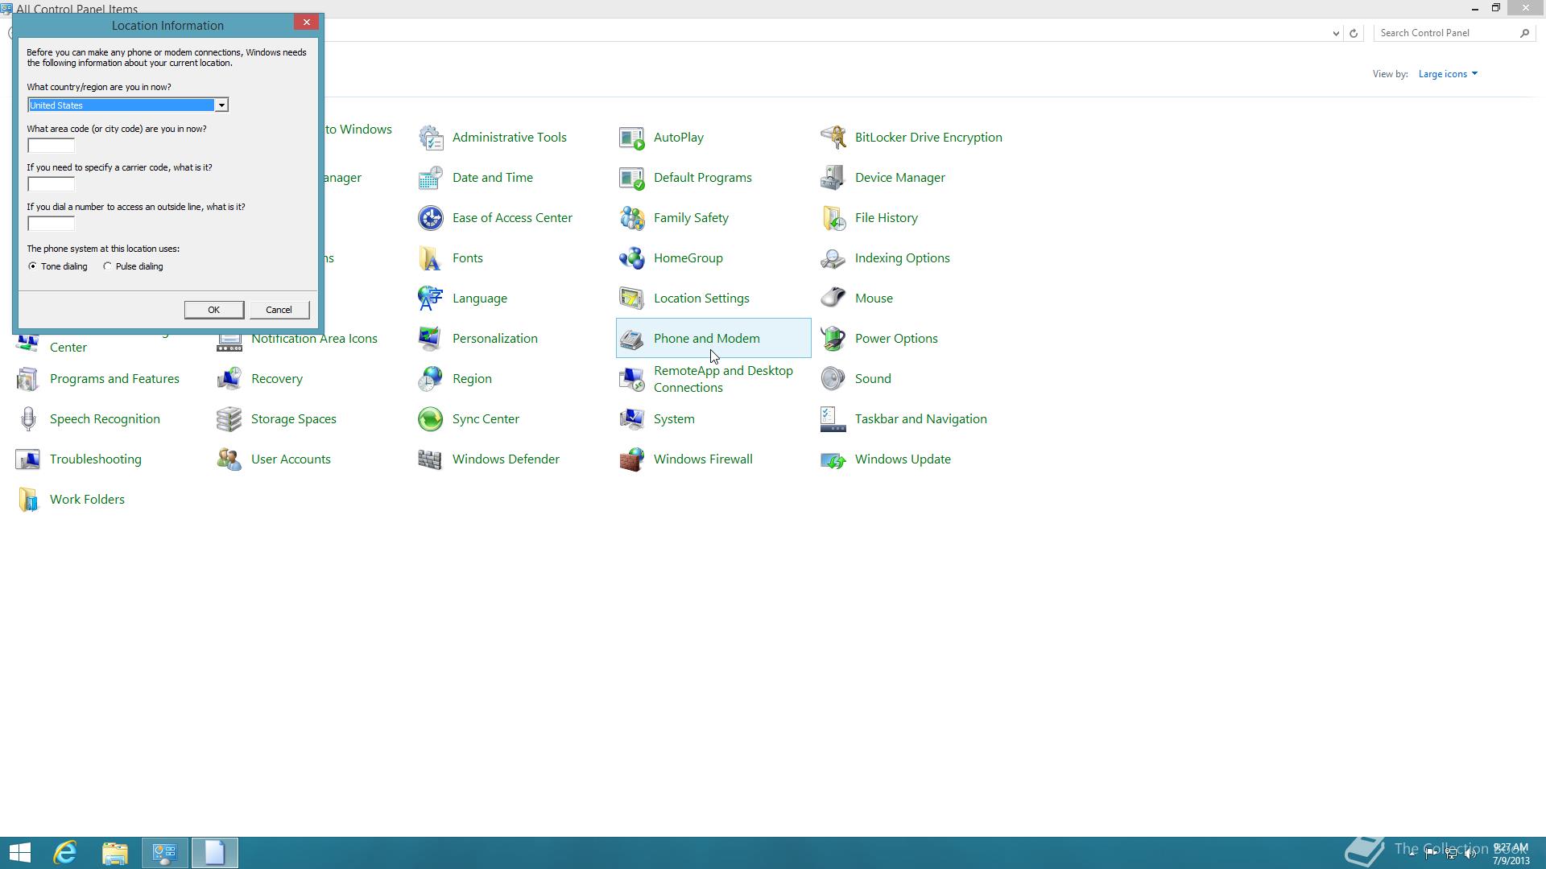Expand the address bar history dropdown
The height and width of the screenshot is (869, 1546).
[1336, 33]
